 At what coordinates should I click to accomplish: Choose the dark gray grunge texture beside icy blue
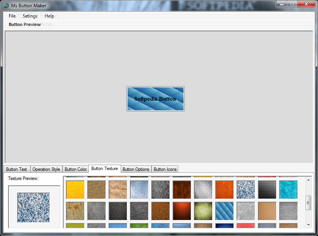[x=160, y=190]
